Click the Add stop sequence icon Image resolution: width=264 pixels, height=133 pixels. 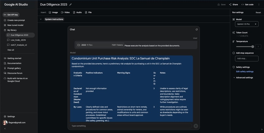pyautogui.click(x=234, y=53)
